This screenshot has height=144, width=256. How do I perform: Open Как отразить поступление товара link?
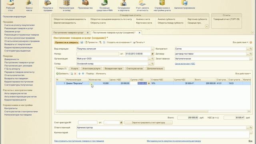(79, 141)
